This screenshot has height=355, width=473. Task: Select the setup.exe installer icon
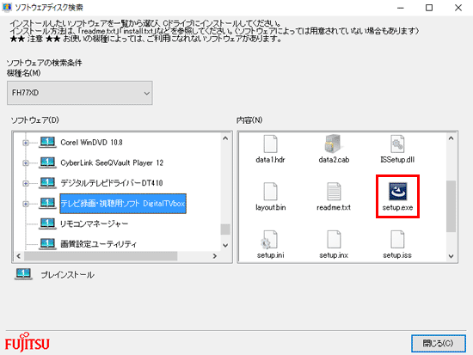click(397, 192)
